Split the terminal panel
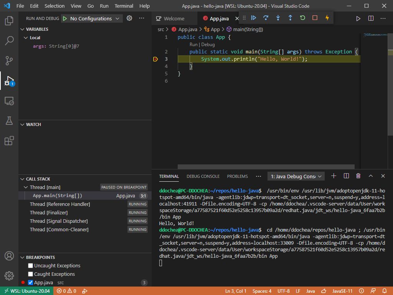 click(x=346, y=176)
